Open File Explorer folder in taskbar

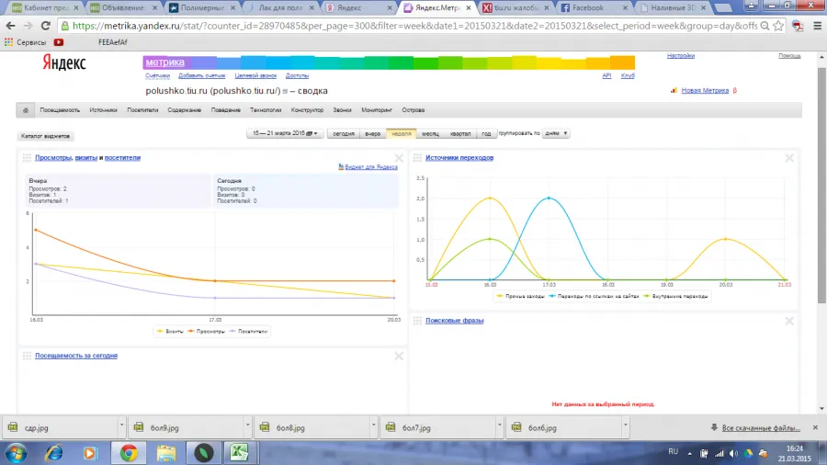[x=166, y=453]
